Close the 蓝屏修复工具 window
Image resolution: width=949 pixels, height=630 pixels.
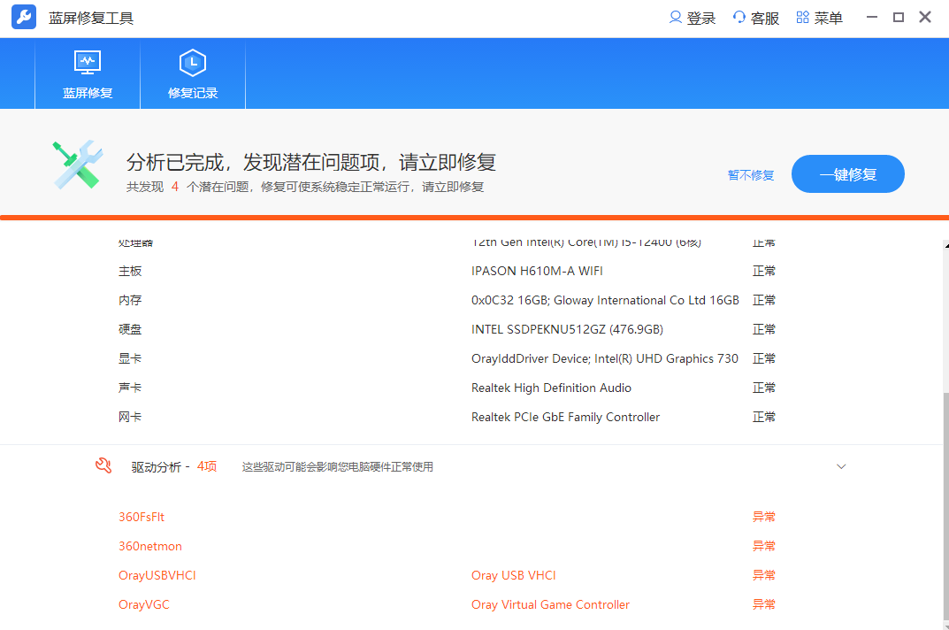click(x=925, y=17)
